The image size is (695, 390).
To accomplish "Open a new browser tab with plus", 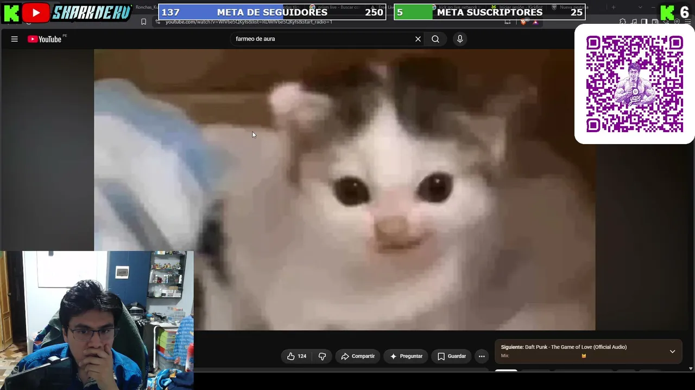I will pyautogui.click(x=614, y=8).
